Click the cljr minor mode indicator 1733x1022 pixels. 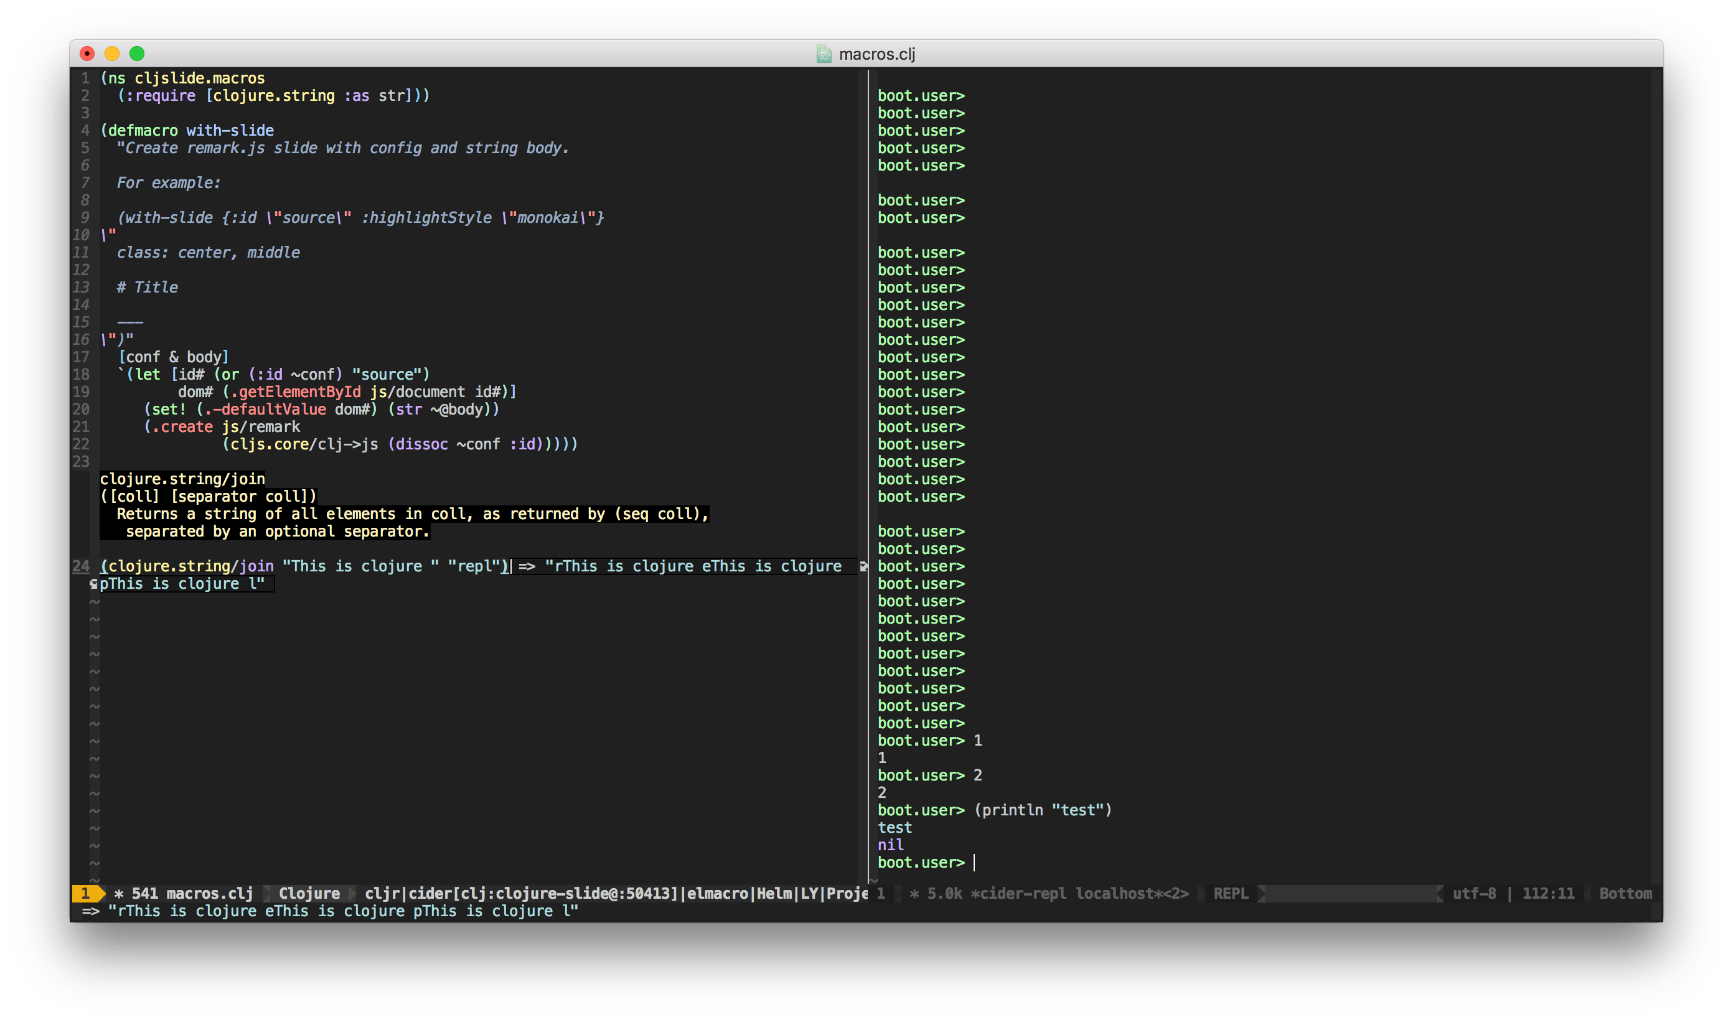point(382,894)
